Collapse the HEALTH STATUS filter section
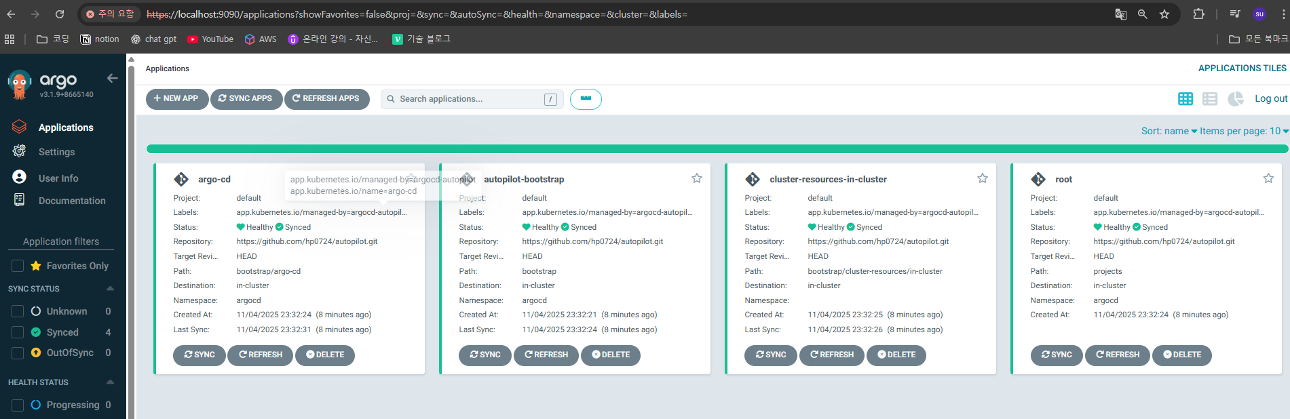This screenshot has width=1290, height=419. tap(110, 382)
